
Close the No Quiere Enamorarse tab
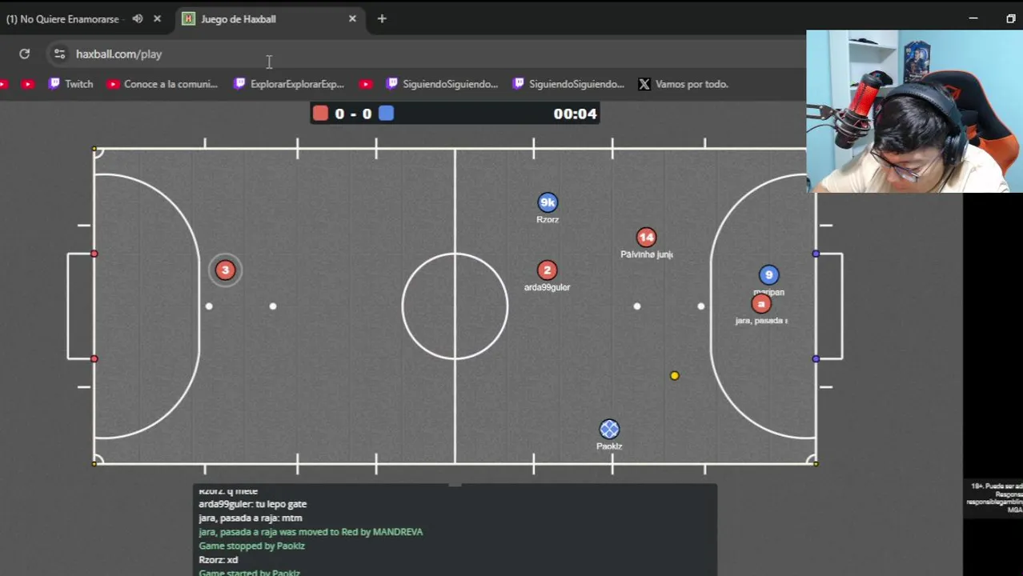(x=157, y=18)
